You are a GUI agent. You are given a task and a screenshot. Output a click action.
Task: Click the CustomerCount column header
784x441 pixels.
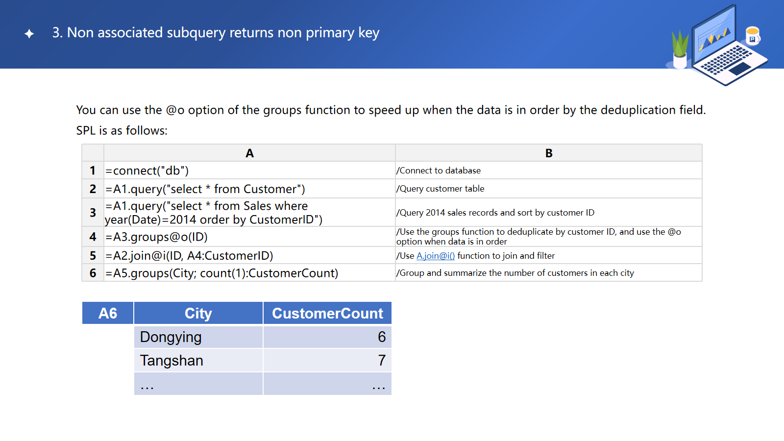[x=327, y=314]
